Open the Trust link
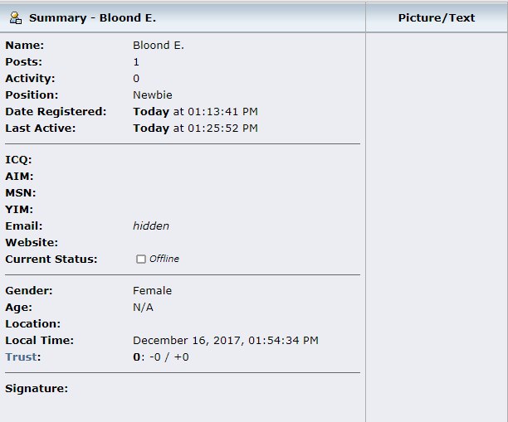Image resolution: width=508 pixels, height=422 pixels. (x=21, y=357)
